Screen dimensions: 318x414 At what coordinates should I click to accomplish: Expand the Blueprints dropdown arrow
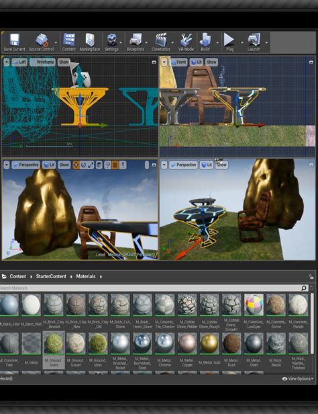click(x=146, y=42)
